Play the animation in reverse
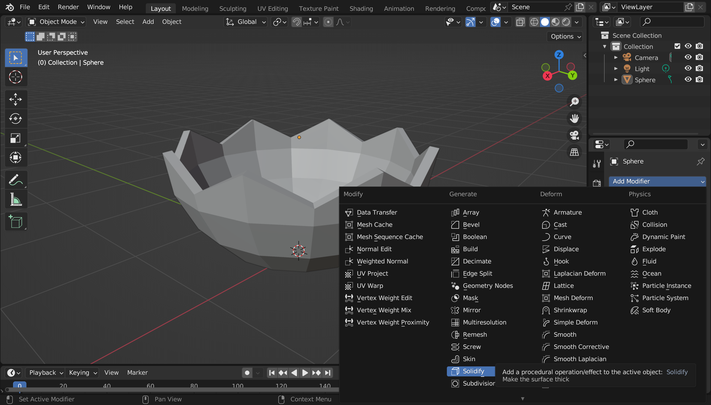This screenshot has width=711, height=405. click(294, 373)
